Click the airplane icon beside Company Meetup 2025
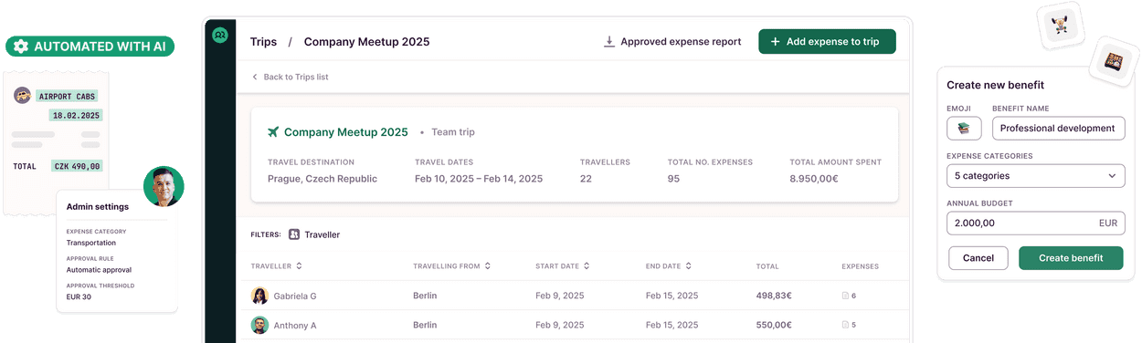Image resolution: width=1142 pixels, height=343 pixels. [273, 132]
